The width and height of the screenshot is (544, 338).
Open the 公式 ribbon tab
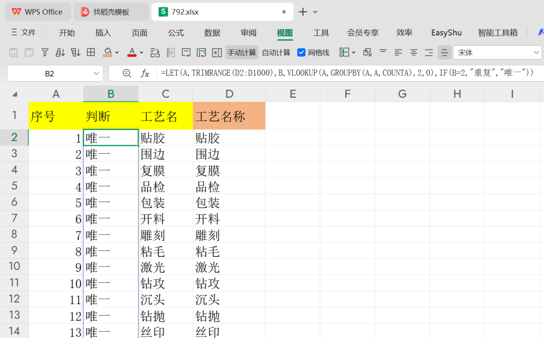point(176,32)
